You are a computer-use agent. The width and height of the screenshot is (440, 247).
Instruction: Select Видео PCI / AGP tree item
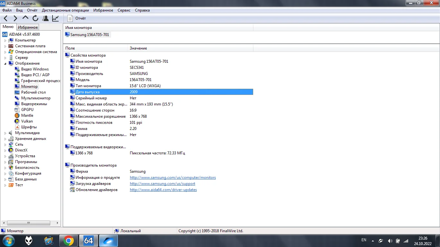tap(35, 75)
